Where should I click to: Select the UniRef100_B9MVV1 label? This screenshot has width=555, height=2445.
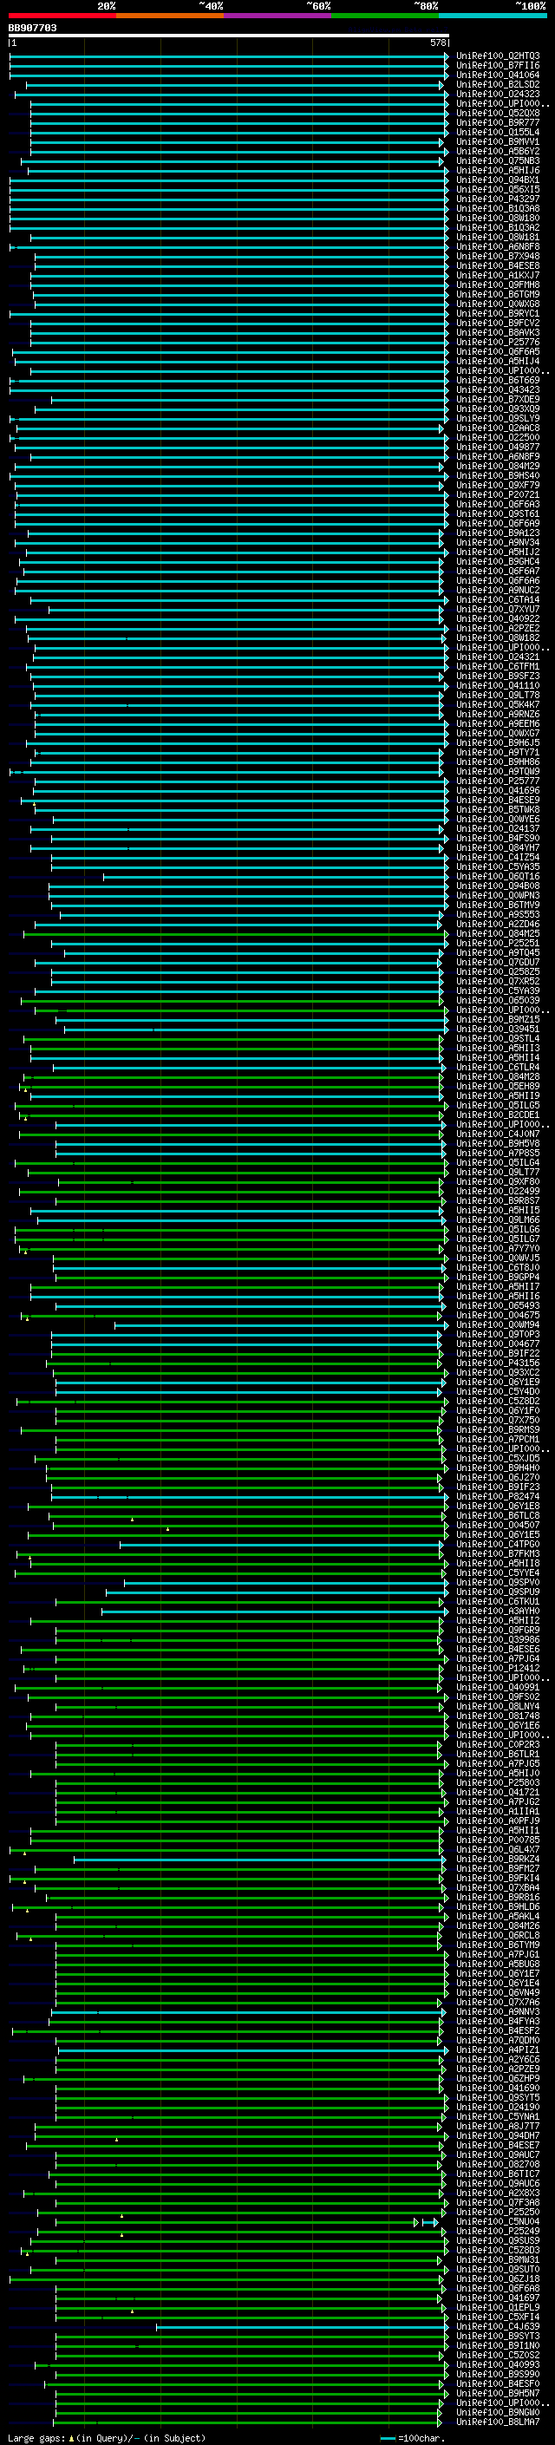tap(498, 141)
